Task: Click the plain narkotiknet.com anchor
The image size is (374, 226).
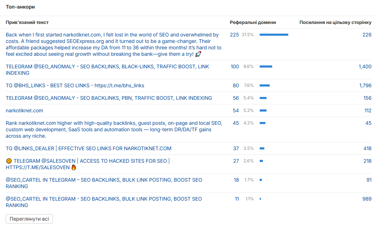Action: (x=24, y=110)
